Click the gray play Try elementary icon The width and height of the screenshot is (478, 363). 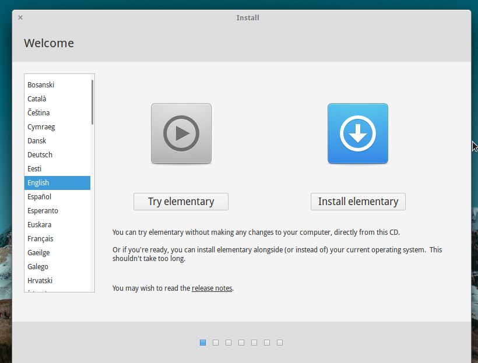click(181, 133)
